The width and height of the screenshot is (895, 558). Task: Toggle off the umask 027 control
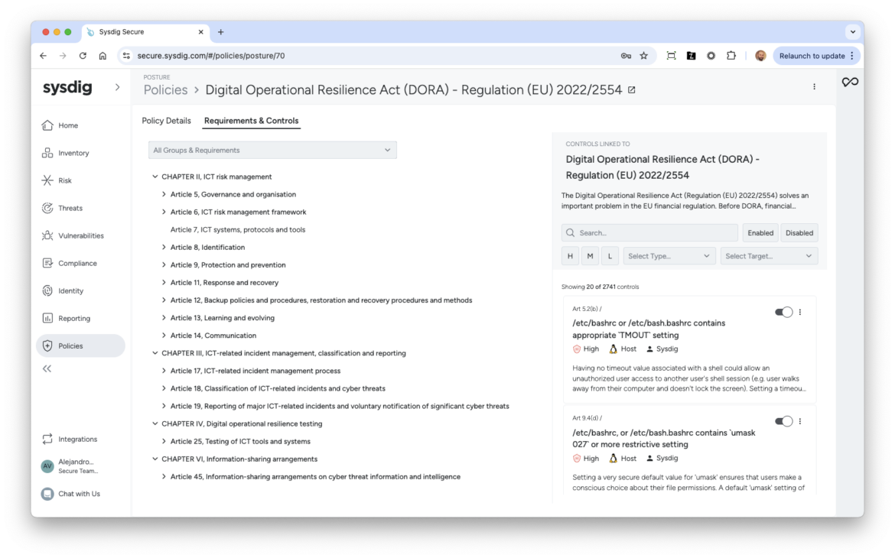coord(783,422)
